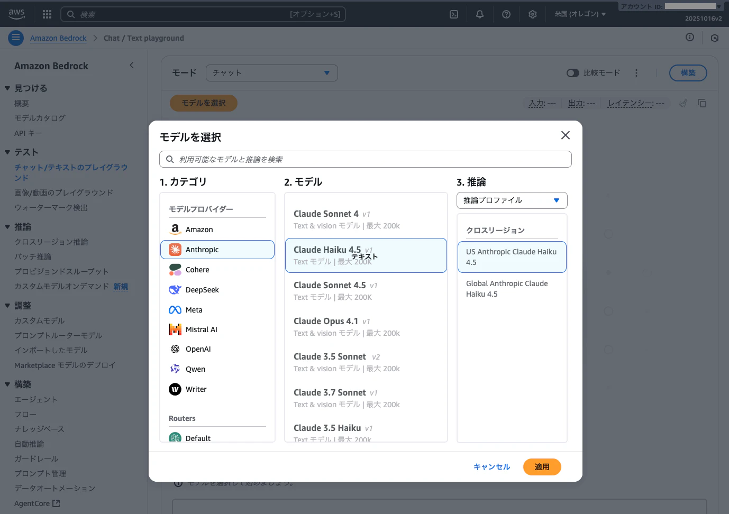Select the Anthropic provider
Viewport: 729px width, 514px height.
coord(217,250)
